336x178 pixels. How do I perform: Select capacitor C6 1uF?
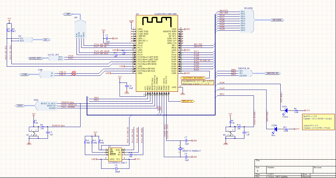coord(244,133)
